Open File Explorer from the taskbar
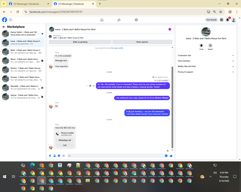The width and height of the screenshot is (241, 192). pyautogui.click(x=88, y=181)
